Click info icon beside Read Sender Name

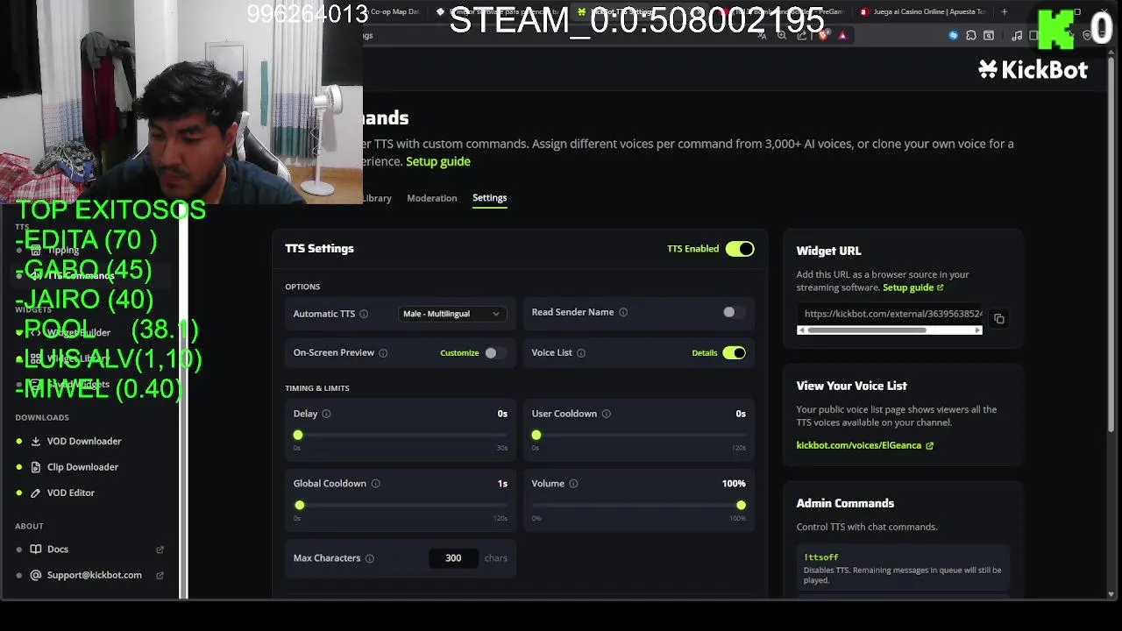(x=623, y=312)
